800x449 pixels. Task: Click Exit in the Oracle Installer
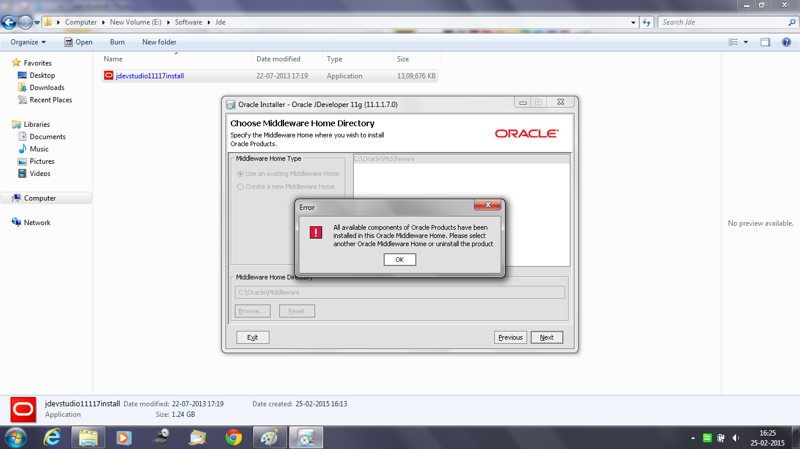click(x=252, y=337)
